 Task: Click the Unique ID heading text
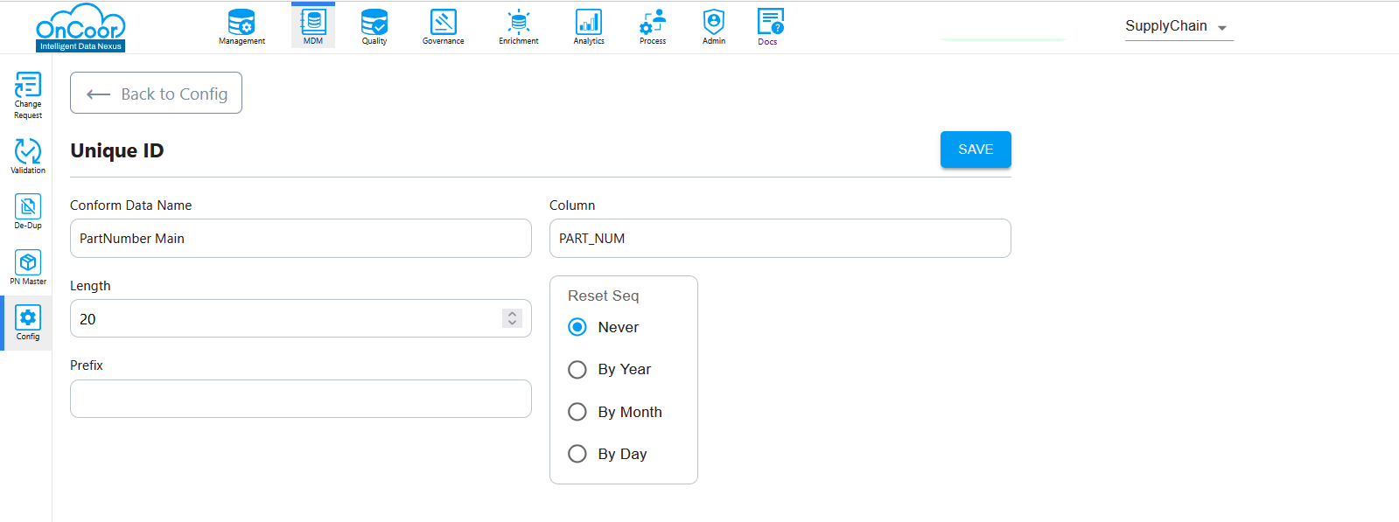117,150
